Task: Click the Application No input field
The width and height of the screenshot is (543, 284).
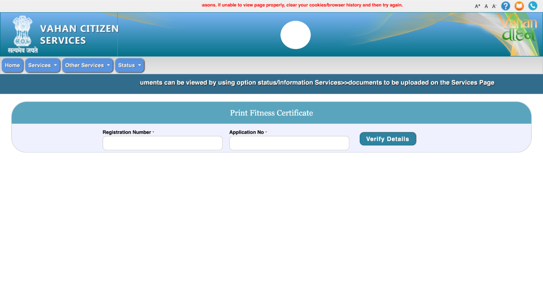Action: pos(289,143)
